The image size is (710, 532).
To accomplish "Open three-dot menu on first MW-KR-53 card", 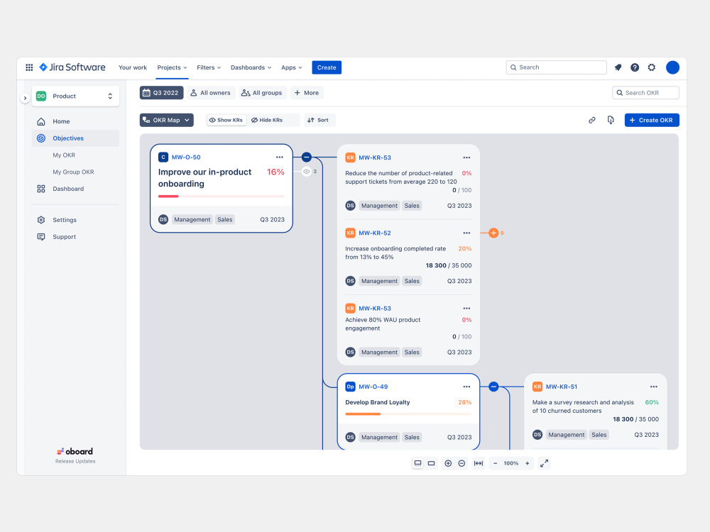I will (x=466, y=157).
